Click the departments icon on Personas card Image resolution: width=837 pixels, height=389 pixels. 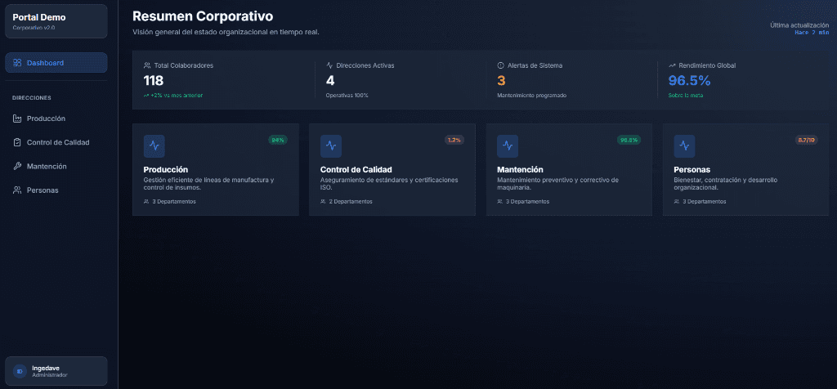(676, 202)
